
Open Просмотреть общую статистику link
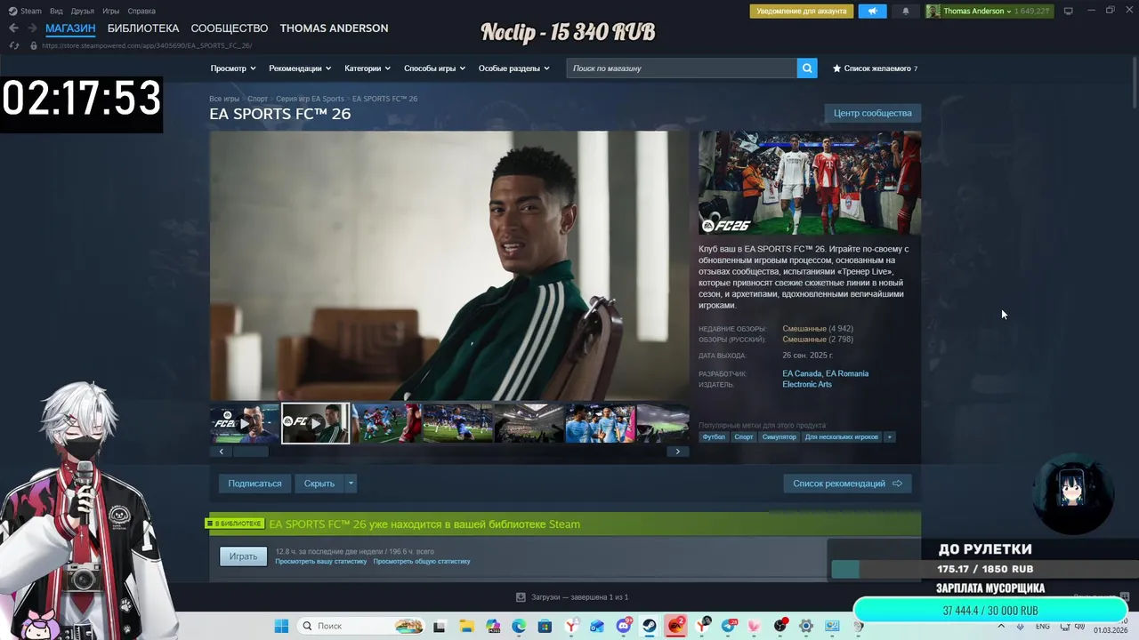click(422, 562)
